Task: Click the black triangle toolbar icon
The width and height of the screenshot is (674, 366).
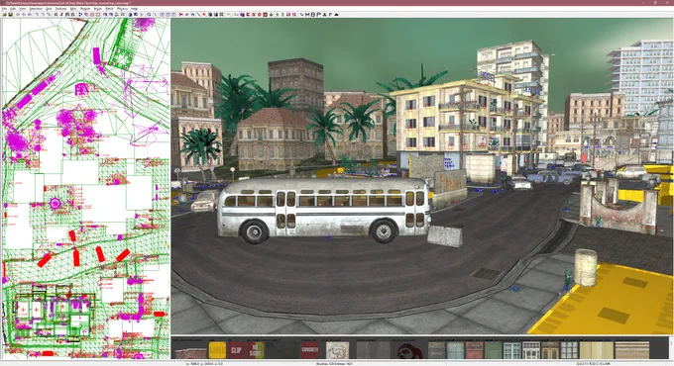Action: point(336,14)
